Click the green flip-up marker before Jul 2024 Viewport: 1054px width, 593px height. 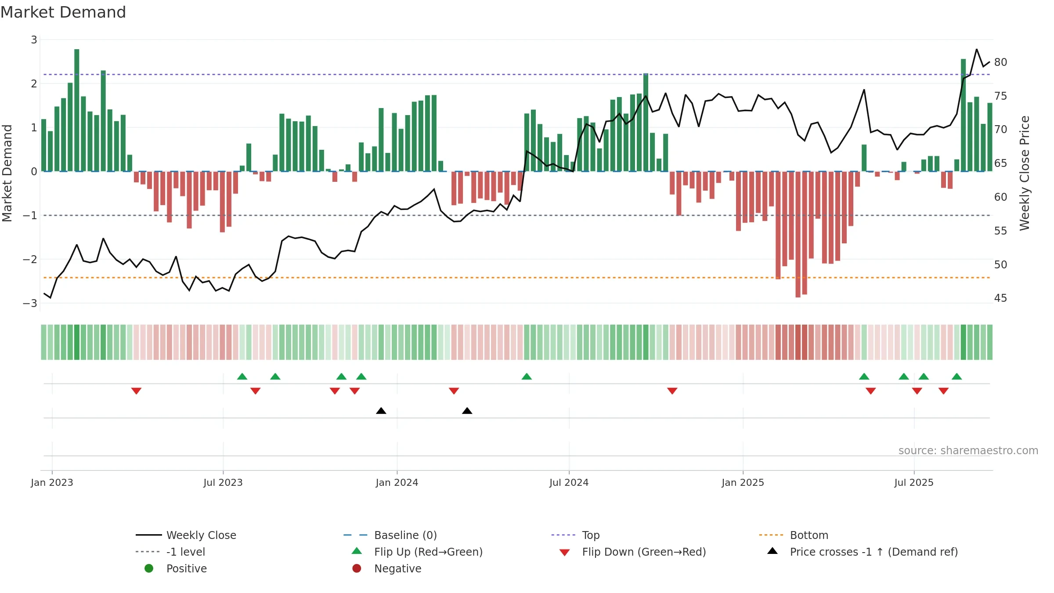[527, 376]
